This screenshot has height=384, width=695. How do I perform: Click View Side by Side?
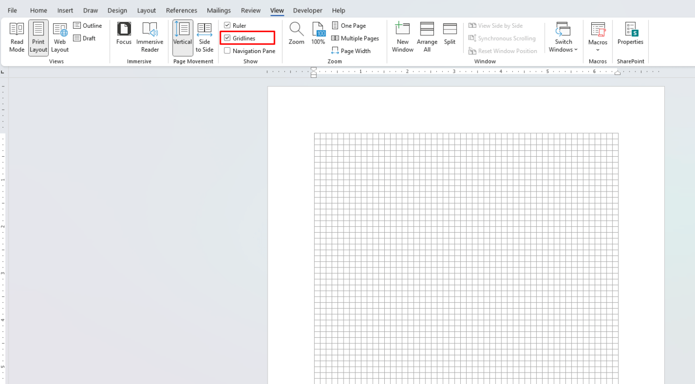pyautogui.click(x=496, y=26)
